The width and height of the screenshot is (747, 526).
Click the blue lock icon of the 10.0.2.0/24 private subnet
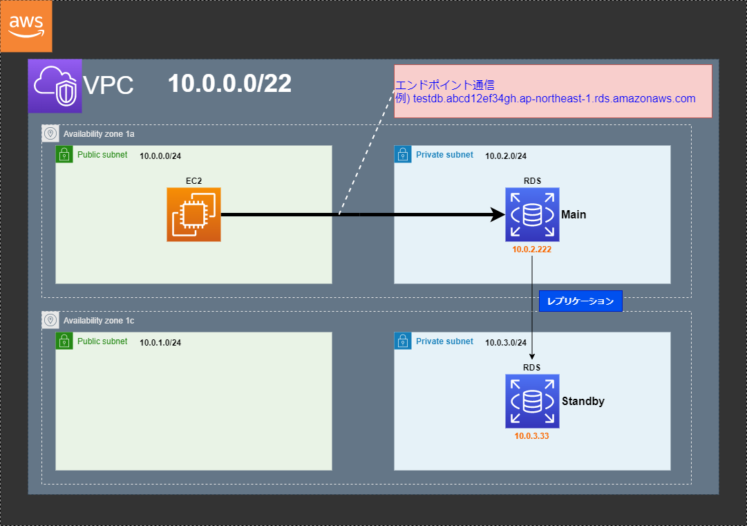[403, 154]
